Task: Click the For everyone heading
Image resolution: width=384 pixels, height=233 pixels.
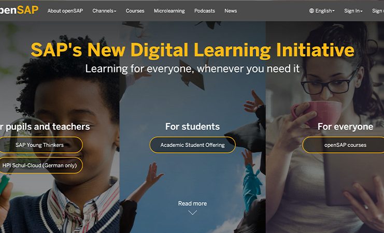Action: click(x=345, y=126)
